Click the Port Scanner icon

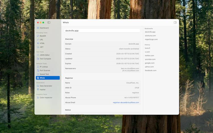[38, 71]
